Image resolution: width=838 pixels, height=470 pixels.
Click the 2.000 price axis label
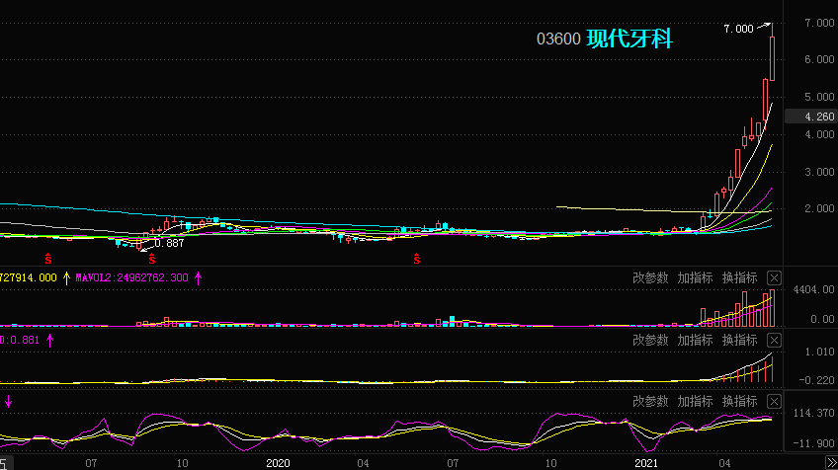click(x=819, y=208)
